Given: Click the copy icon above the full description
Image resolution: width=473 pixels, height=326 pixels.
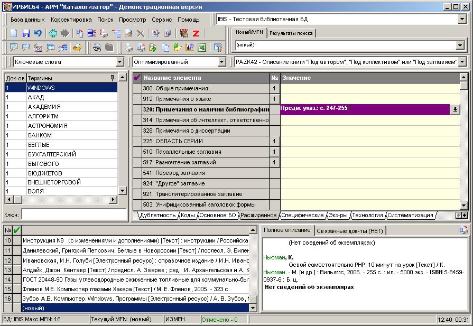Looking at the screenshot, I should click(463, 230).
